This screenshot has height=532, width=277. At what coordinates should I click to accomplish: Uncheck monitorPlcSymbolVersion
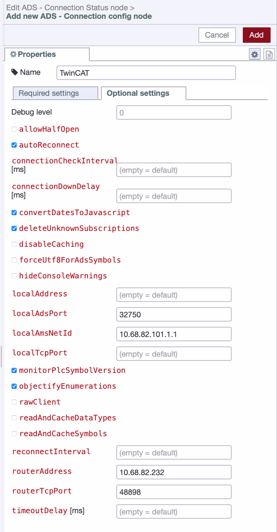[14, 370]
